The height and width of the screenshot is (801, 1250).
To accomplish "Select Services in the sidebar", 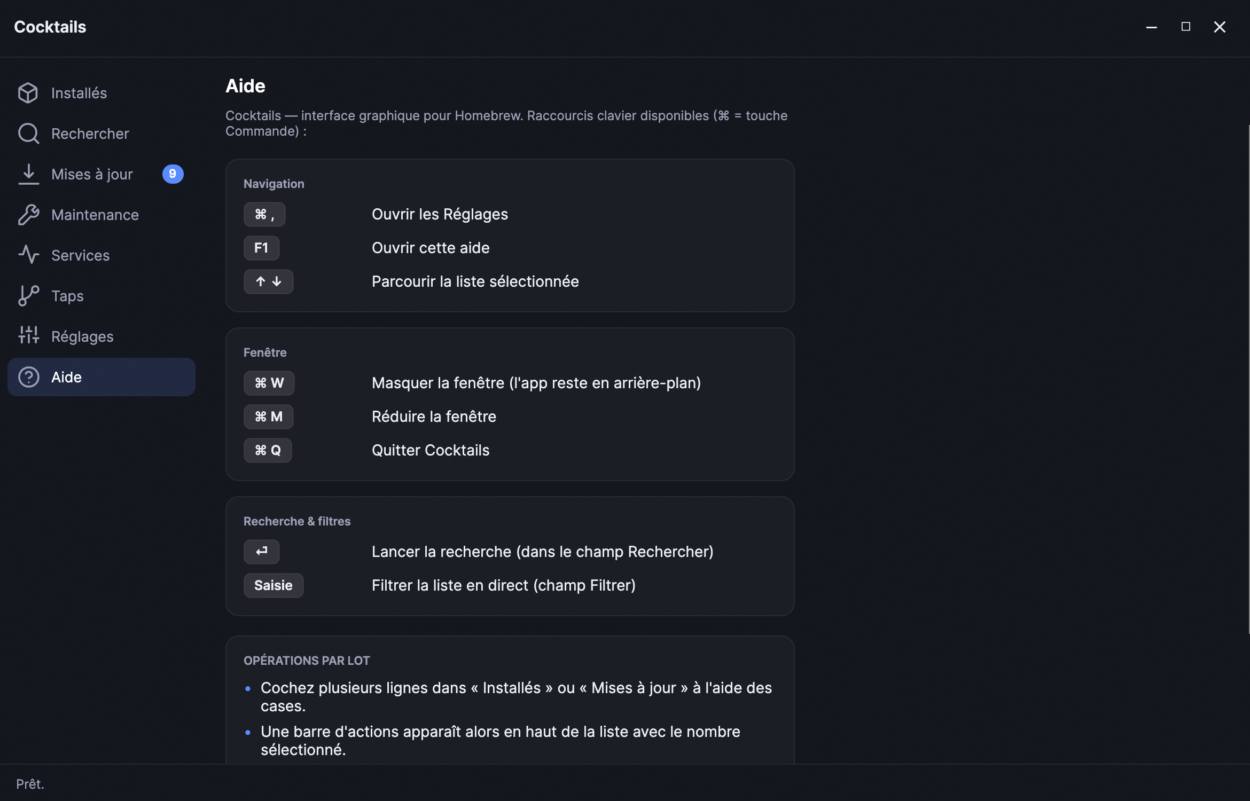I will click(101, 255).
